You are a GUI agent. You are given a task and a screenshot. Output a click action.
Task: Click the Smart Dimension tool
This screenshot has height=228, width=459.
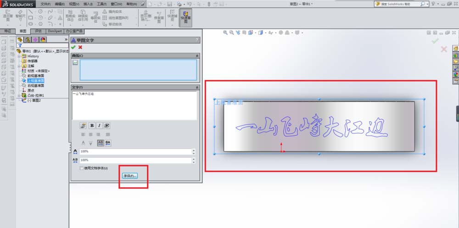pyautogui.click(x=21, y=17)
